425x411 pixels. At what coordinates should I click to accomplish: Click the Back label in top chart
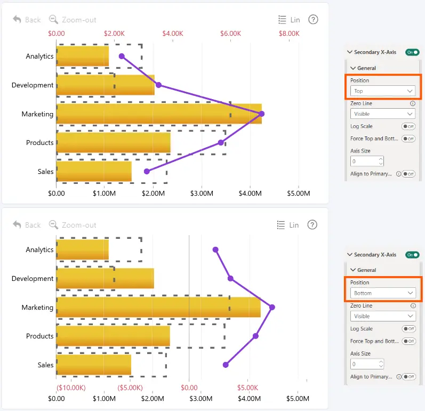[x=33, y=20]
